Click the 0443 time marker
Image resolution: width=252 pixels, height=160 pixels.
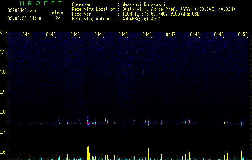click(75, 34)
